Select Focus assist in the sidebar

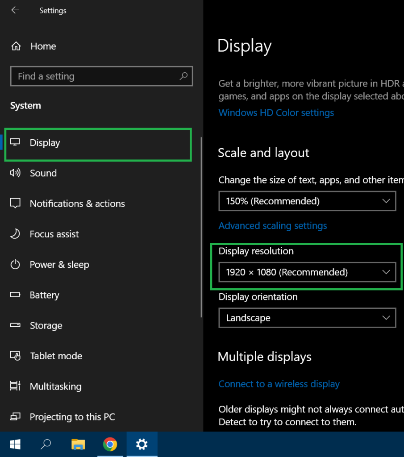click(54, 234)
